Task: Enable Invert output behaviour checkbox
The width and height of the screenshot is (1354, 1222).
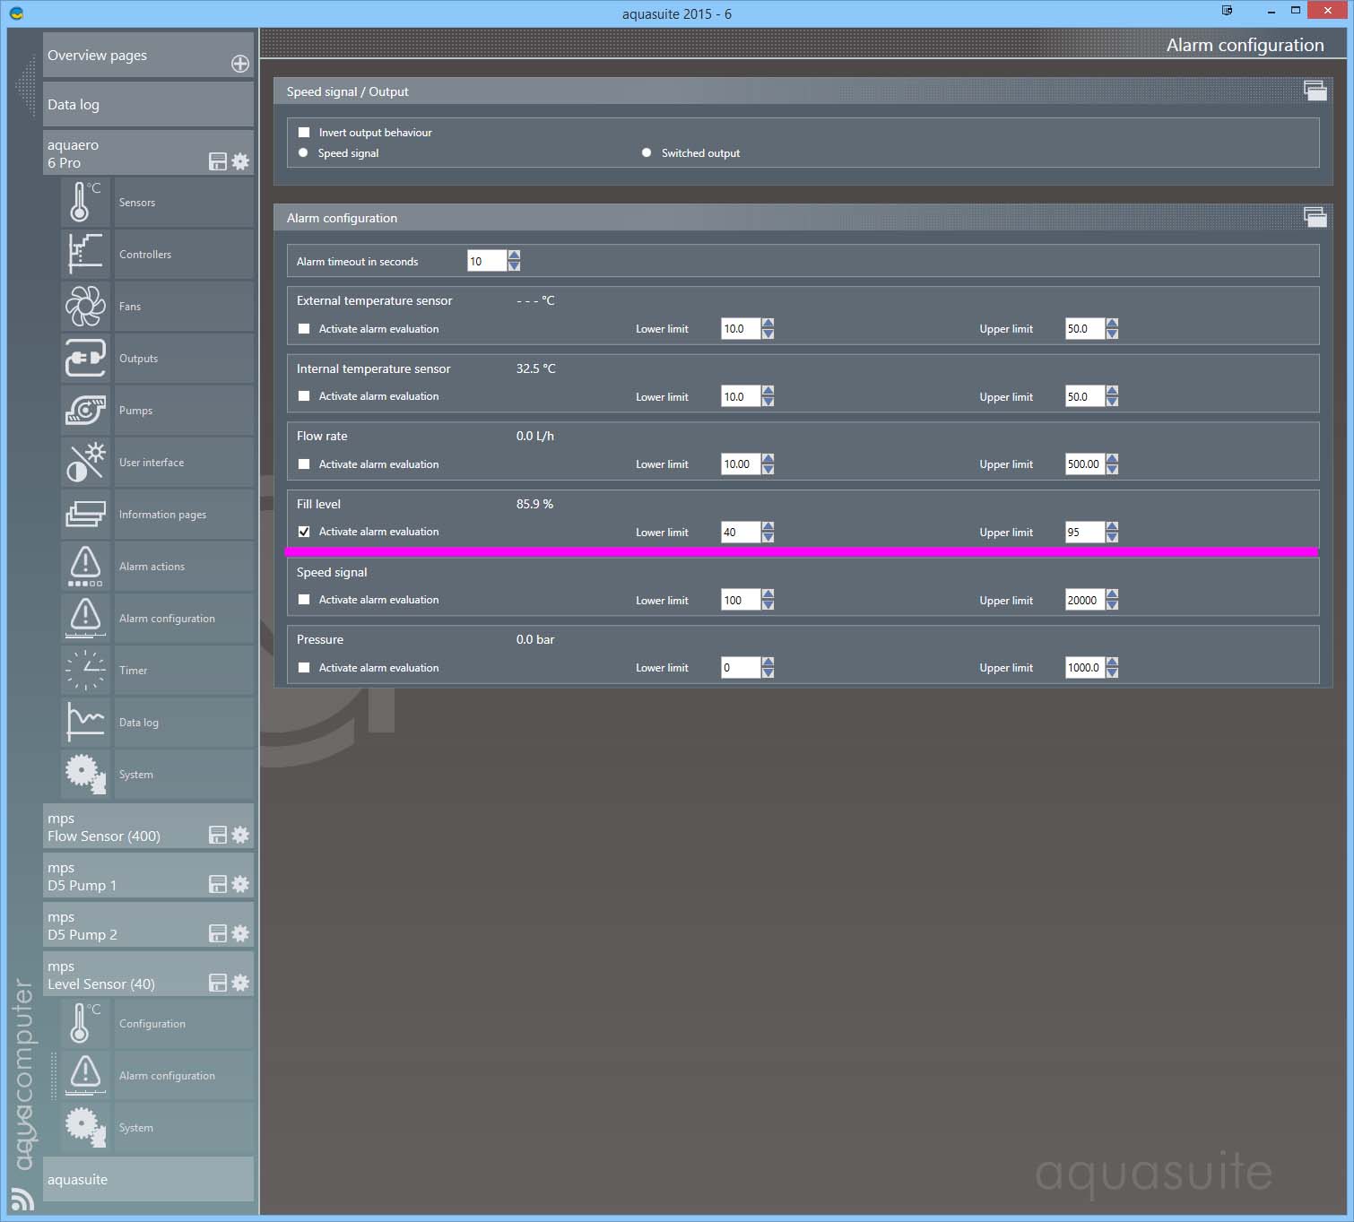Action: 304,133
